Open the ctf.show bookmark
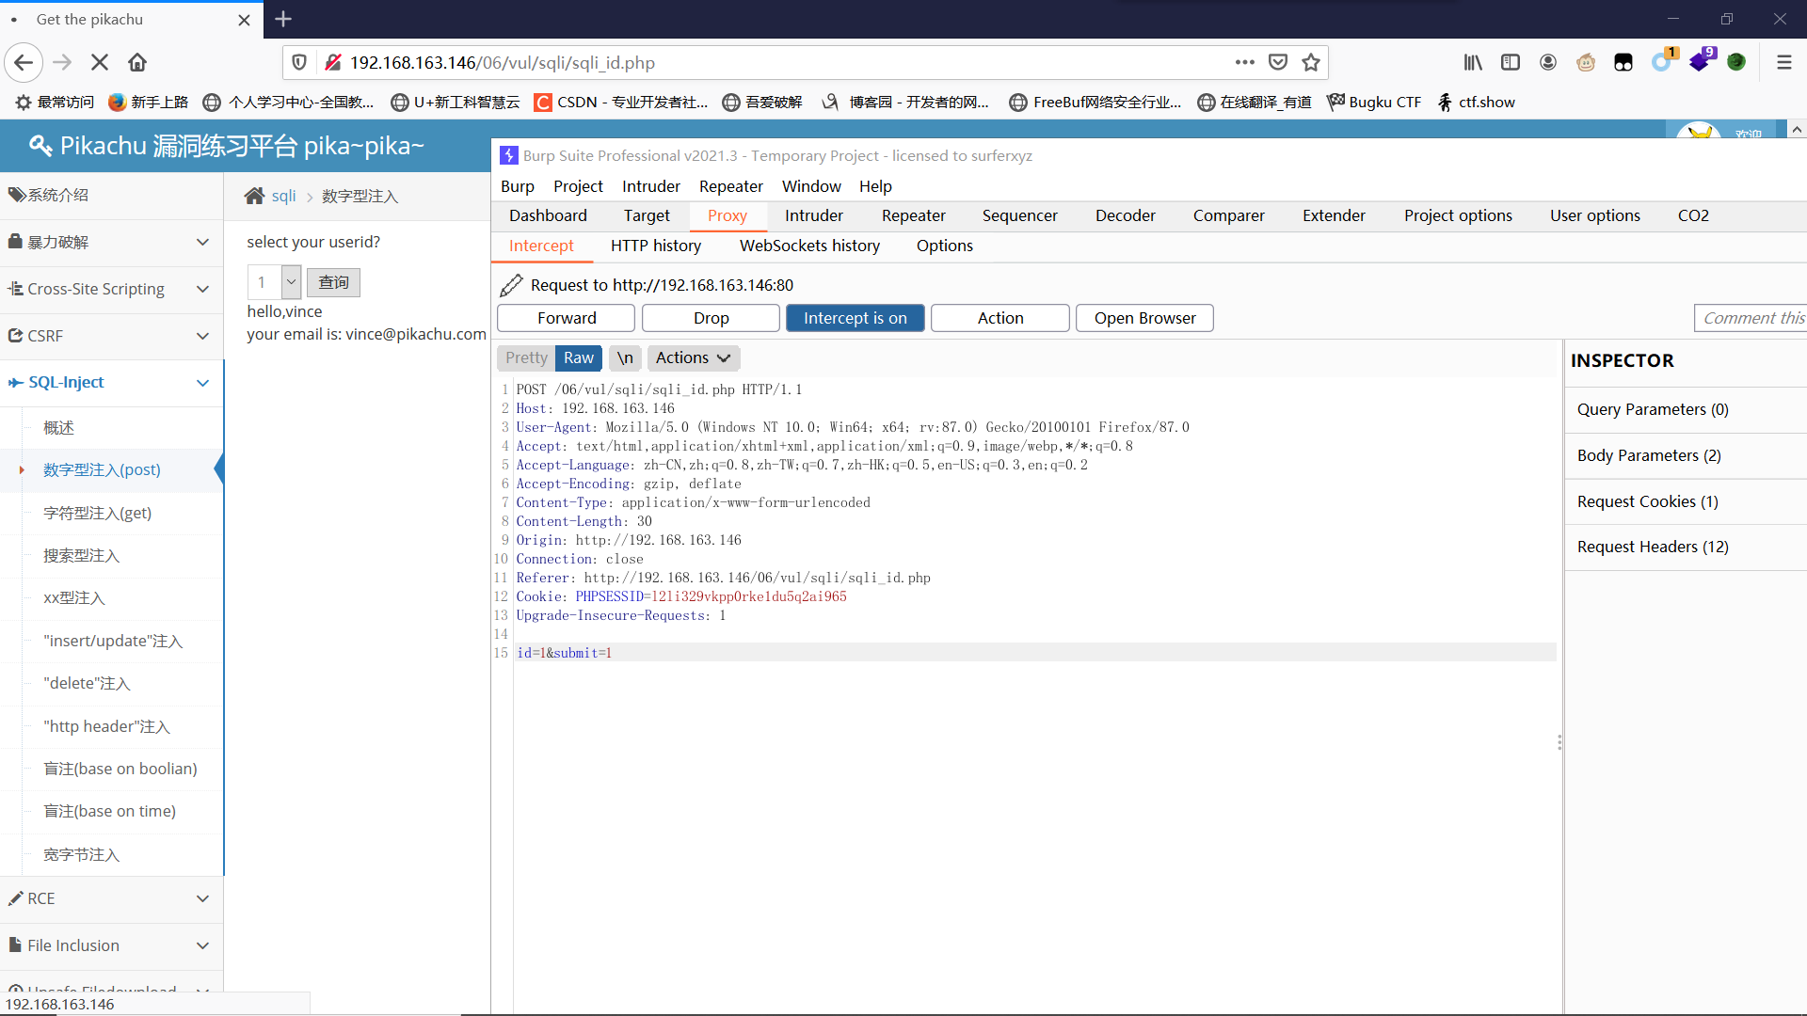Image resolution: width=1807 pixels, height=1016 pixels. 1476,102
